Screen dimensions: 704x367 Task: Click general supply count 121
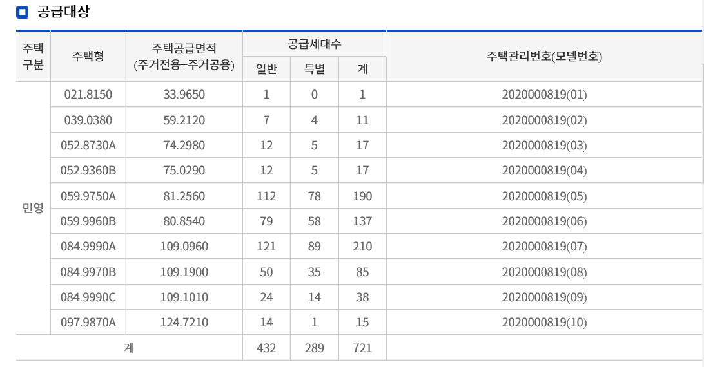(x=266, y=247)
